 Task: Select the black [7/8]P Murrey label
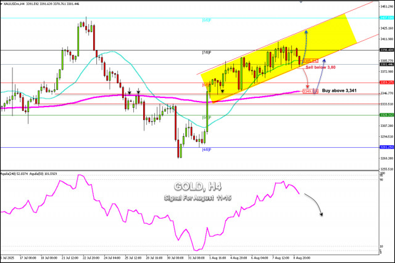[x=206, y=52]
